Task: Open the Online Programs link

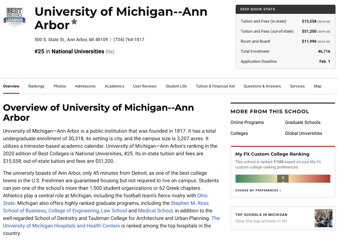Action: tap(247, 122)
